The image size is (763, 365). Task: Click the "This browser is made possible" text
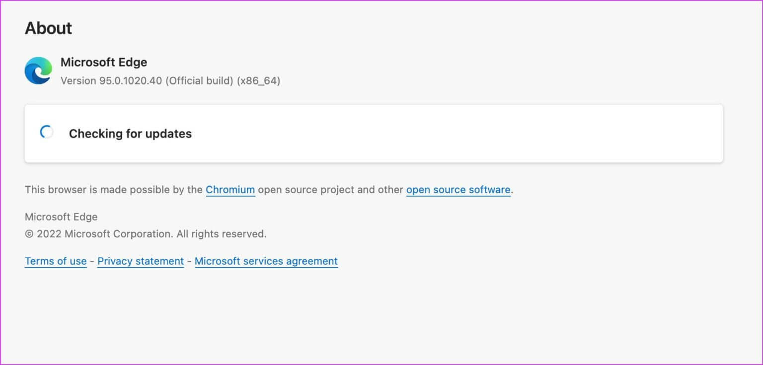(x=113, y=190)
